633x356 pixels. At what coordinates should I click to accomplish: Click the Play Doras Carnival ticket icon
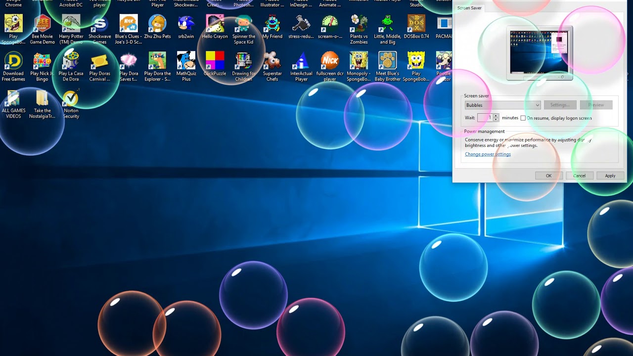pos(99,66)
